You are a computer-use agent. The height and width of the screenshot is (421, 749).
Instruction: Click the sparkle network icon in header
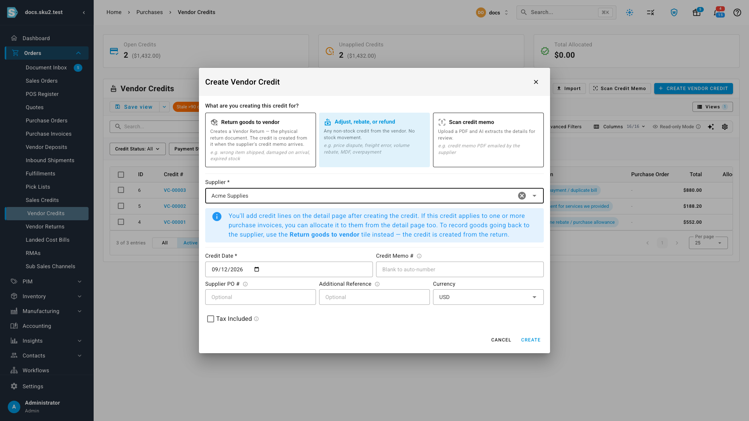tap(629, 12)
